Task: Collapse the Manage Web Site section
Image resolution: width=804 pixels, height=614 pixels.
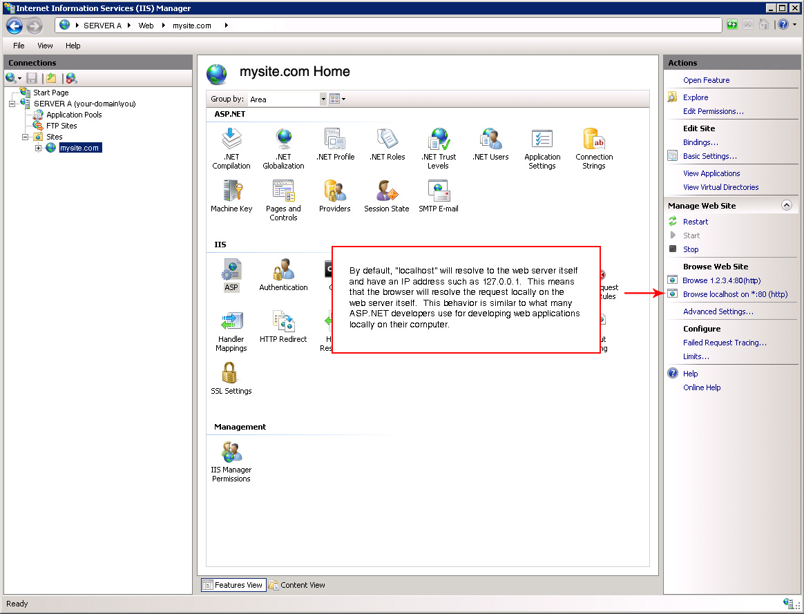Action: point(786,206)
